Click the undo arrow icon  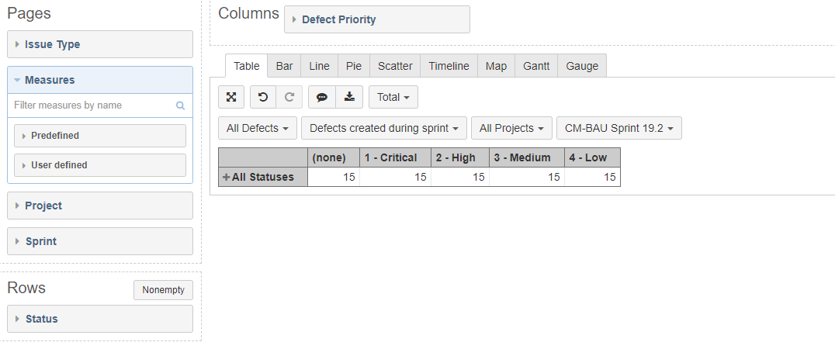[263, 97]
